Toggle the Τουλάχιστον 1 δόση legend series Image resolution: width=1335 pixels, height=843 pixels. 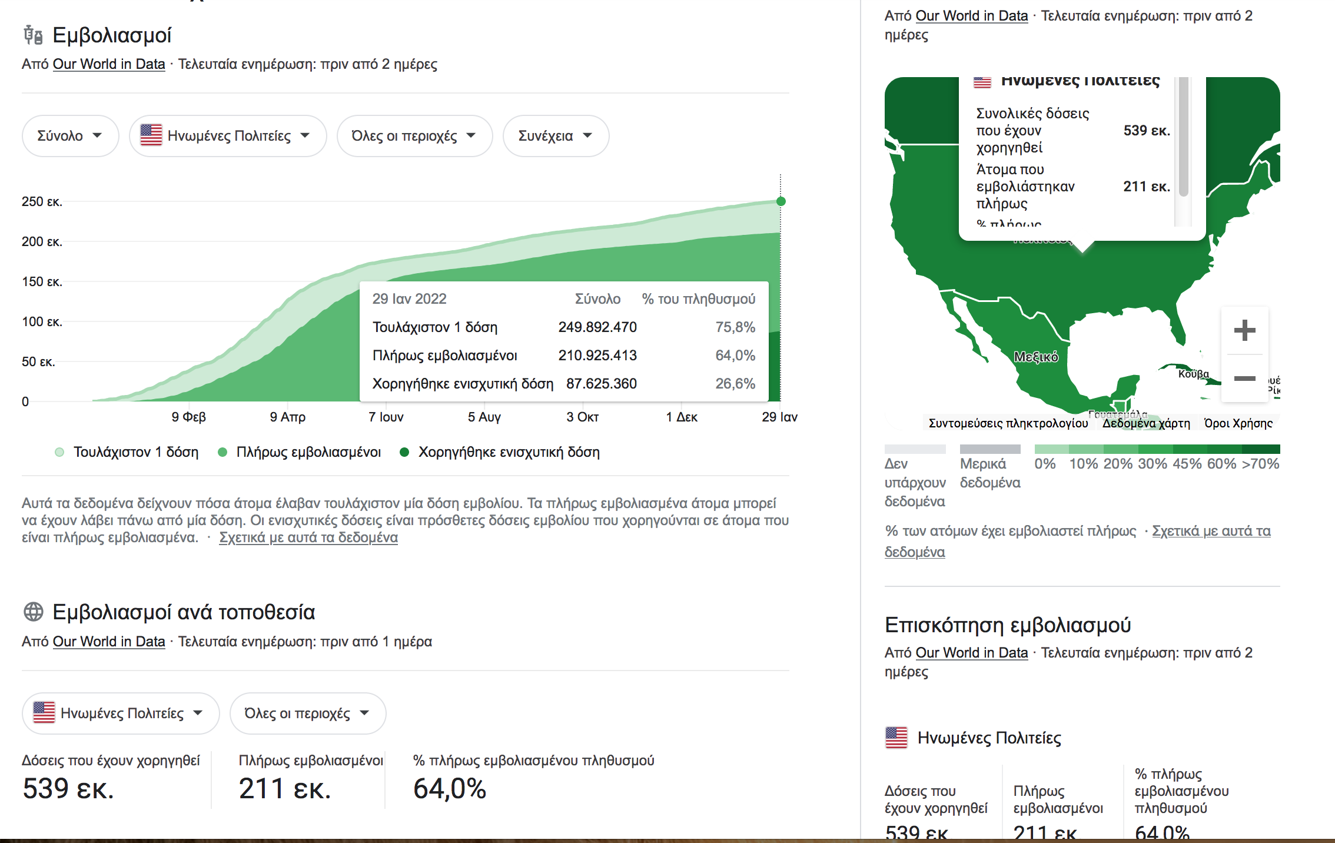pos(127,452)
